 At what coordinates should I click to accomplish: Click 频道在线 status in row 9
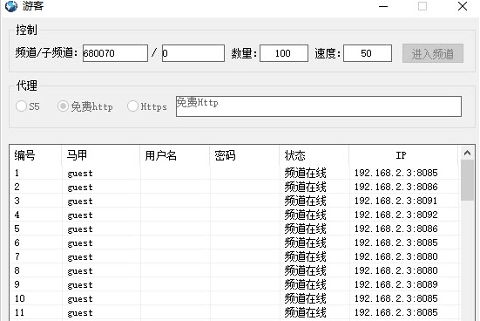(x=305, y=284)
